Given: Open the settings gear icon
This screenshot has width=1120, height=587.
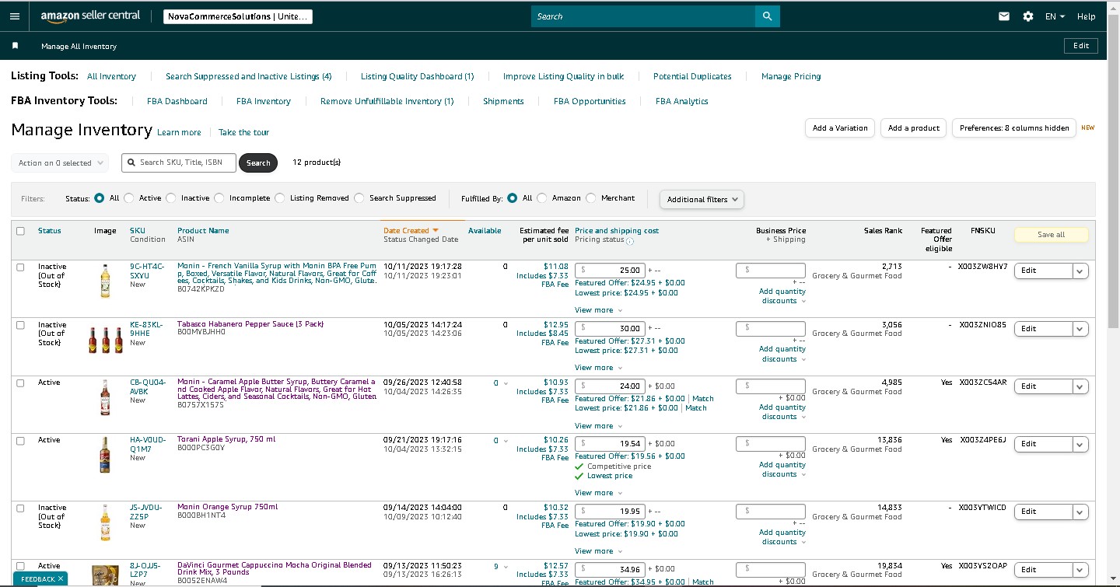Looking at the screenshot, I should [x=1028, y=16].
